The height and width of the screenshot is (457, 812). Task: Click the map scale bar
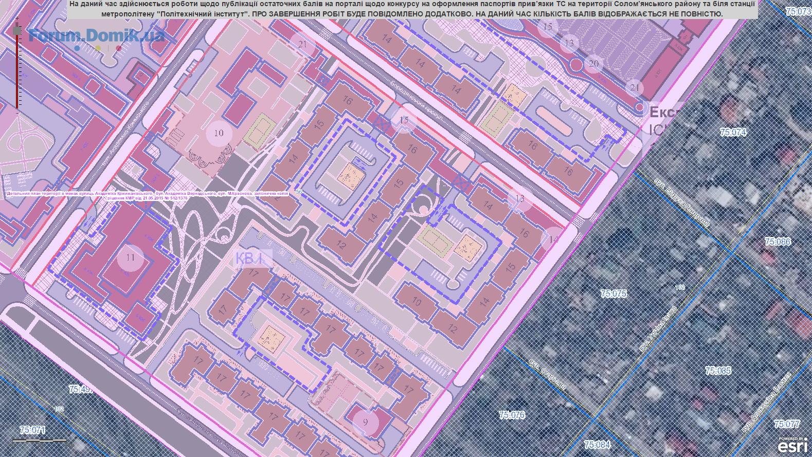tap(40, 440)
